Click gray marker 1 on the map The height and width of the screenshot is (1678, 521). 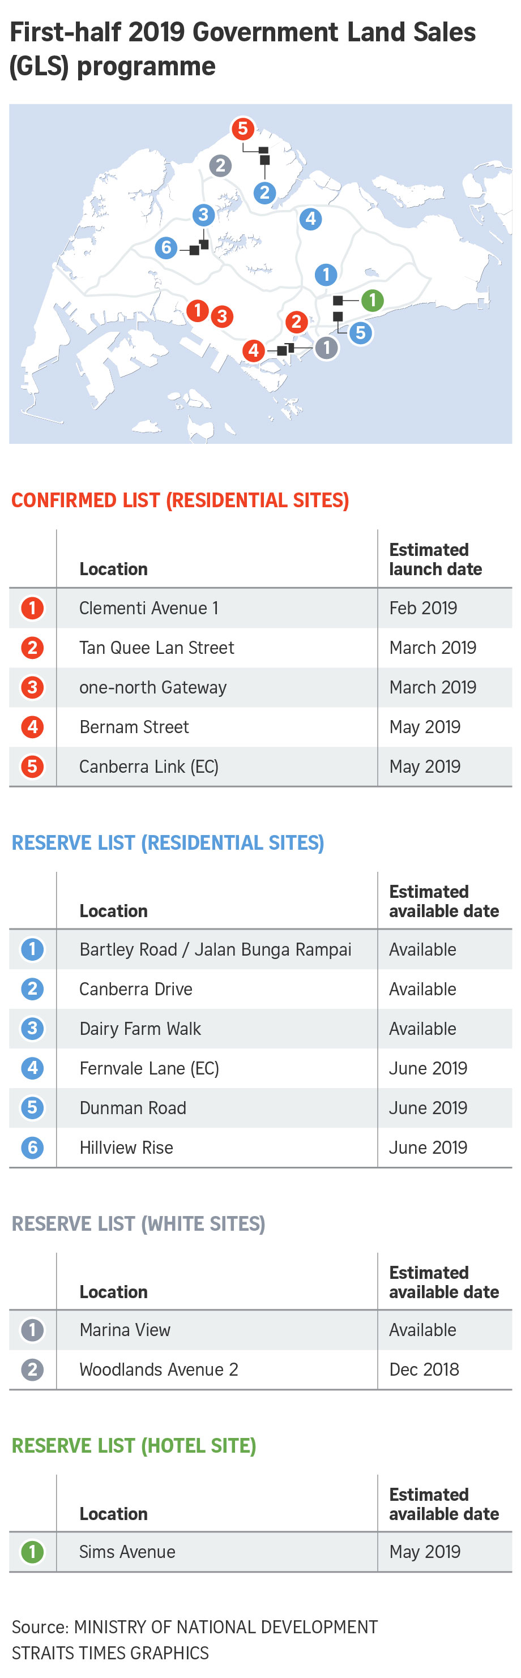(326, 348)
